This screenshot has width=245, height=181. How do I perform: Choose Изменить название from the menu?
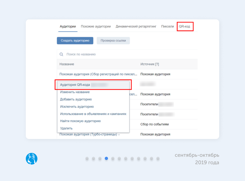75,92
